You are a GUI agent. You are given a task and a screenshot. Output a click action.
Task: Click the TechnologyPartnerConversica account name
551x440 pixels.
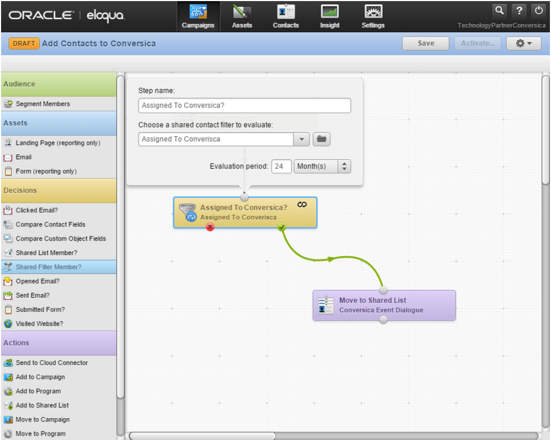coord(501,25)
